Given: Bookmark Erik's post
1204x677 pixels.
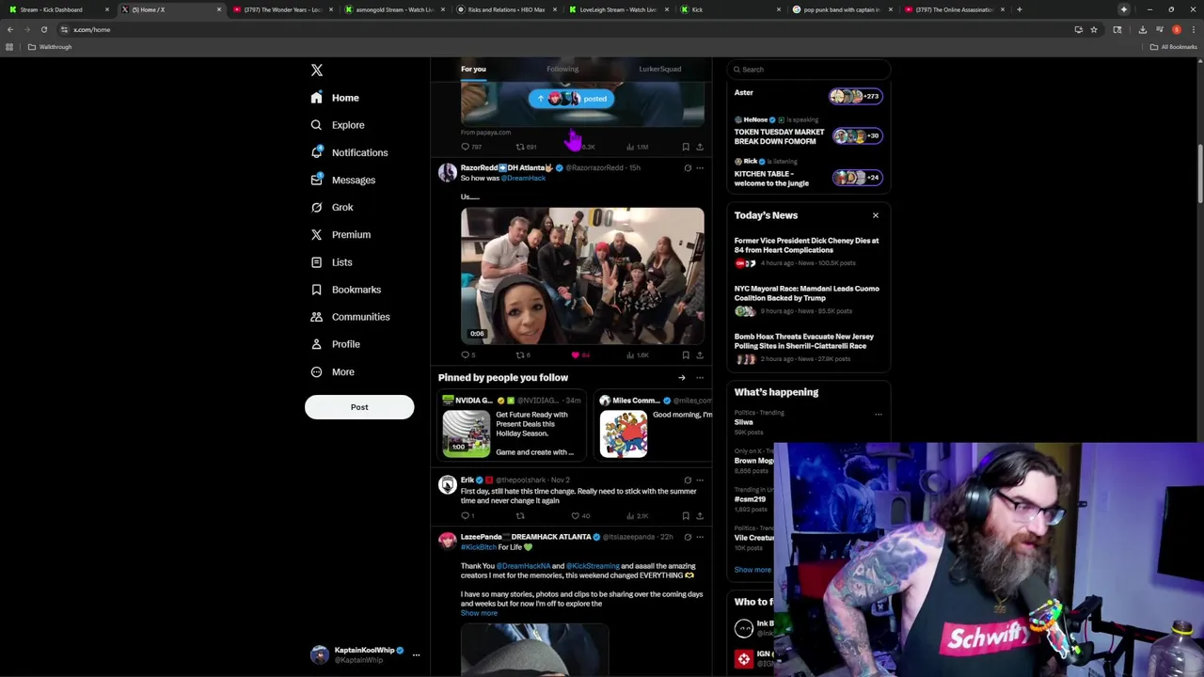Looking at the screenshot, I should pyautogui.click(x=686, y=516).
